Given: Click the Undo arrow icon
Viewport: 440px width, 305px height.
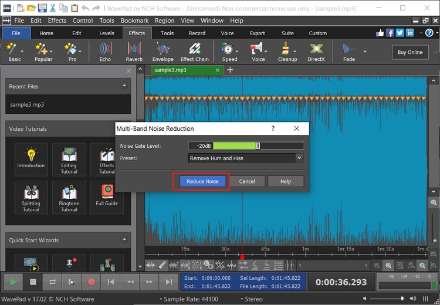Looking at the screenshot, I should click(85, 8).
